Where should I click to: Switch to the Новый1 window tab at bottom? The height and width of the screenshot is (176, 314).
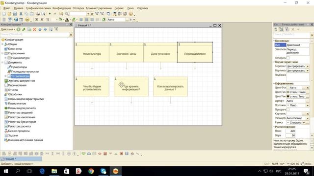pyautogui.click(x=21, y=159)
